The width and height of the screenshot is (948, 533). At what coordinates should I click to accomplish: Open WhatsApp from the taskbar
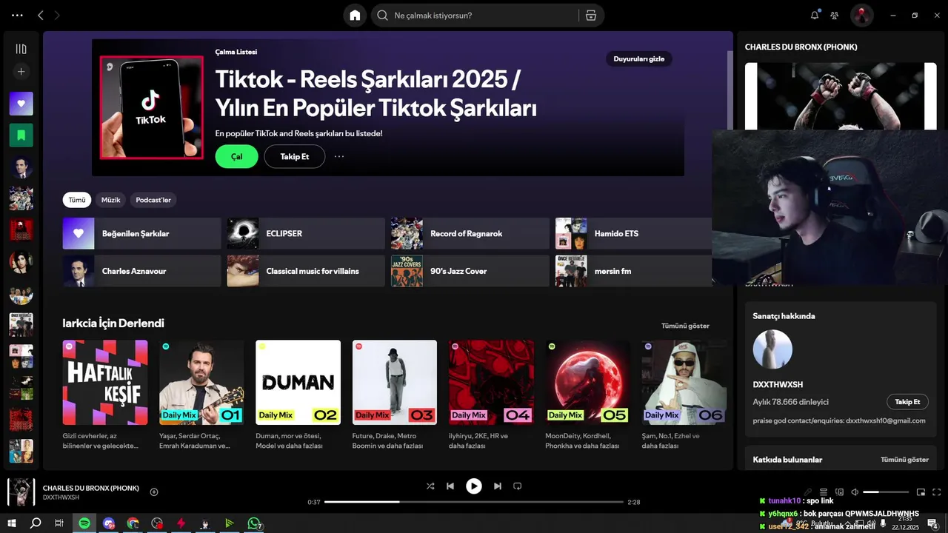click(254, 523)
